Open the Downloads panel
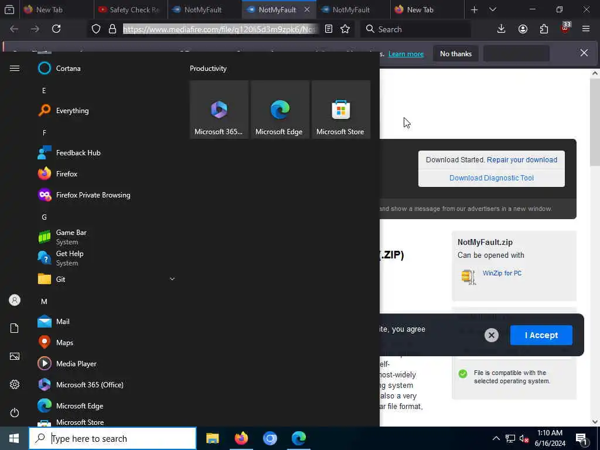The height and width of the screenshot is (450, 600). (x=502, y=29)
